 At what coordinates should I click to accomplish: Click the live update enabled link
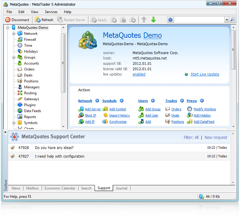(139, 74)
